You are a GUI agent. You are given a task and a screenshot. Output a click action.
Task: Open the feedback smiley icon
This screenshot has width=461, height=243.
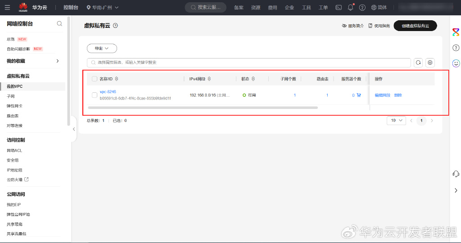(x=456, y=63)
